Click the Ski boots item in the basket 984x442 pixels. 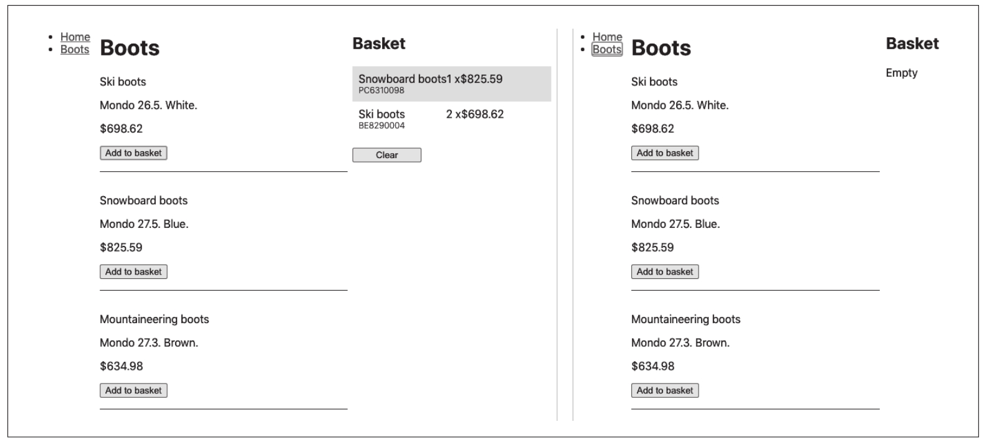[x=381, y=115]
